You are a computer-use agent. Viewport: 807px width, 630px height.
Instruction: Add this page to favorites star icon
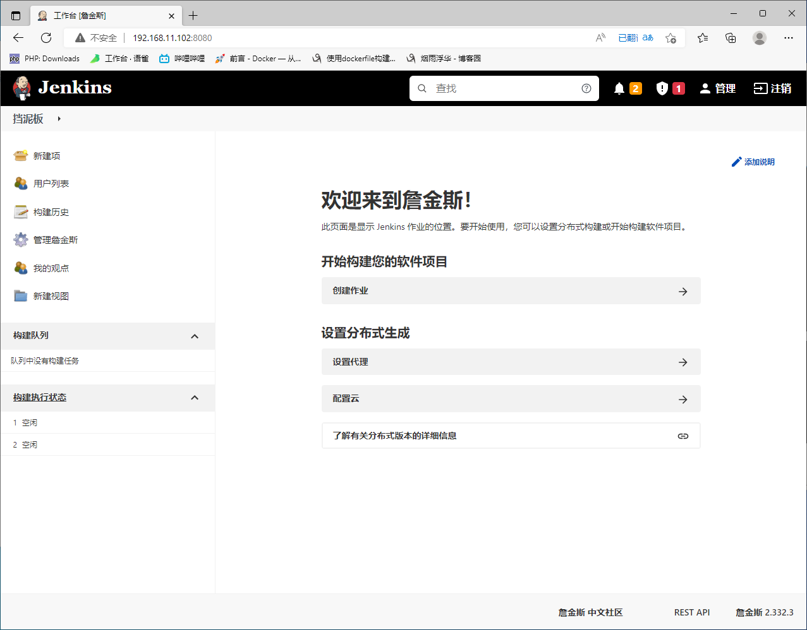pos(671,38)
